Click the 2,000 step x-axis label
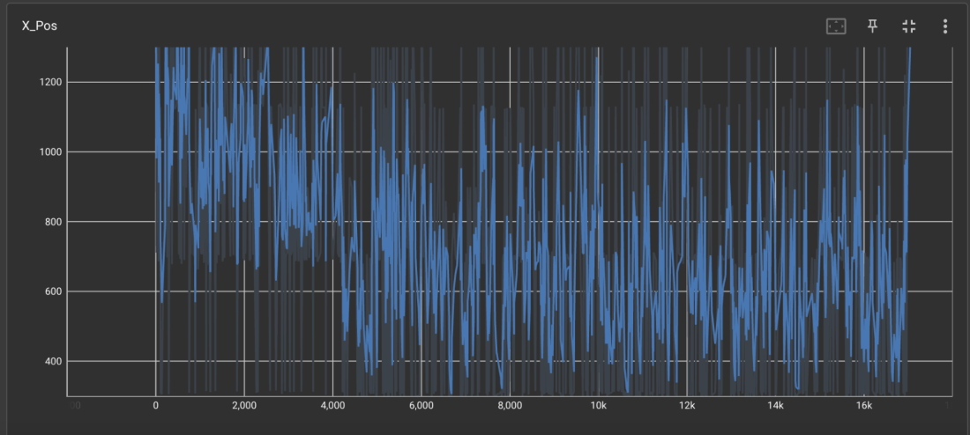The height and width of the screenshot is (435, 970). 244,406
